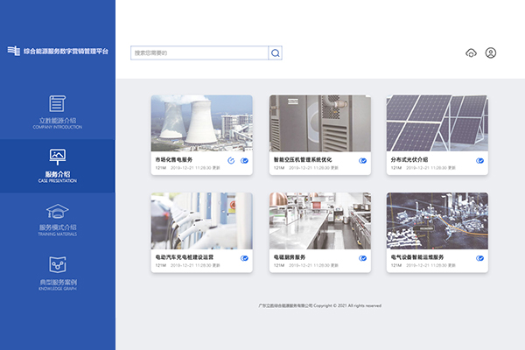525x350 pixels.
Task: Click the 服务模式介绍 graduation cap icon
Action: click(x=58, y=212)
